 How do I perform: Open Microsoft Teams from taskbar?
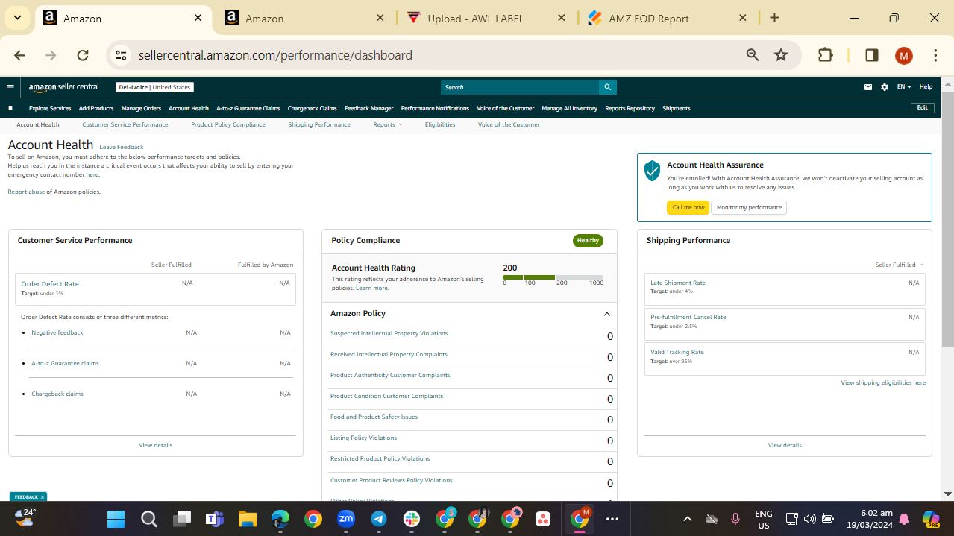214,519
